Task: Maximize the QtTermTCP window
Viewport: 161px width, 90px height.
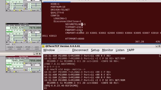Action: point(159,46)
